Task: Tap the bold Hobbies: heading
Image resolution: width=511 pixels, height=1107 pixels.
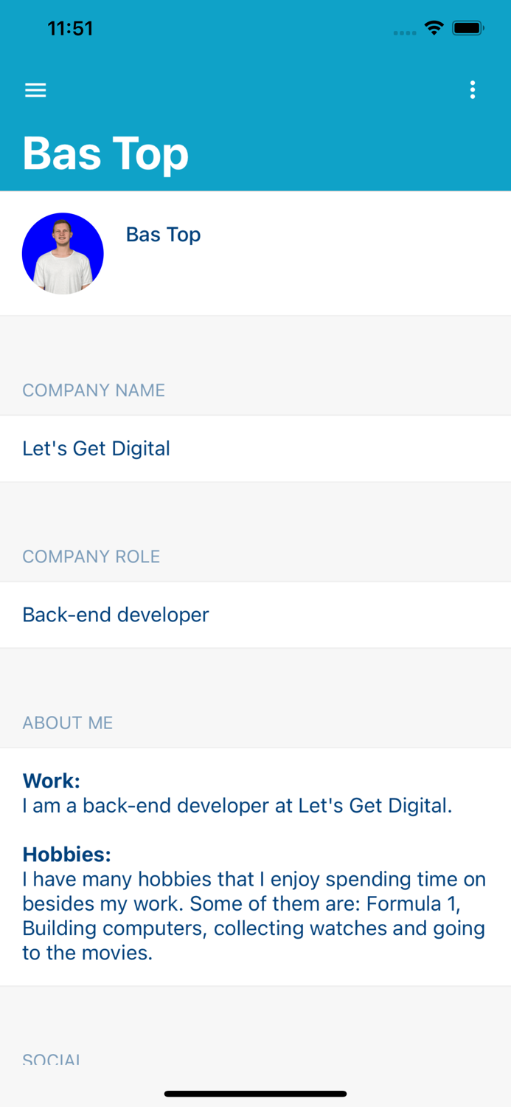Action: point(66,855)
